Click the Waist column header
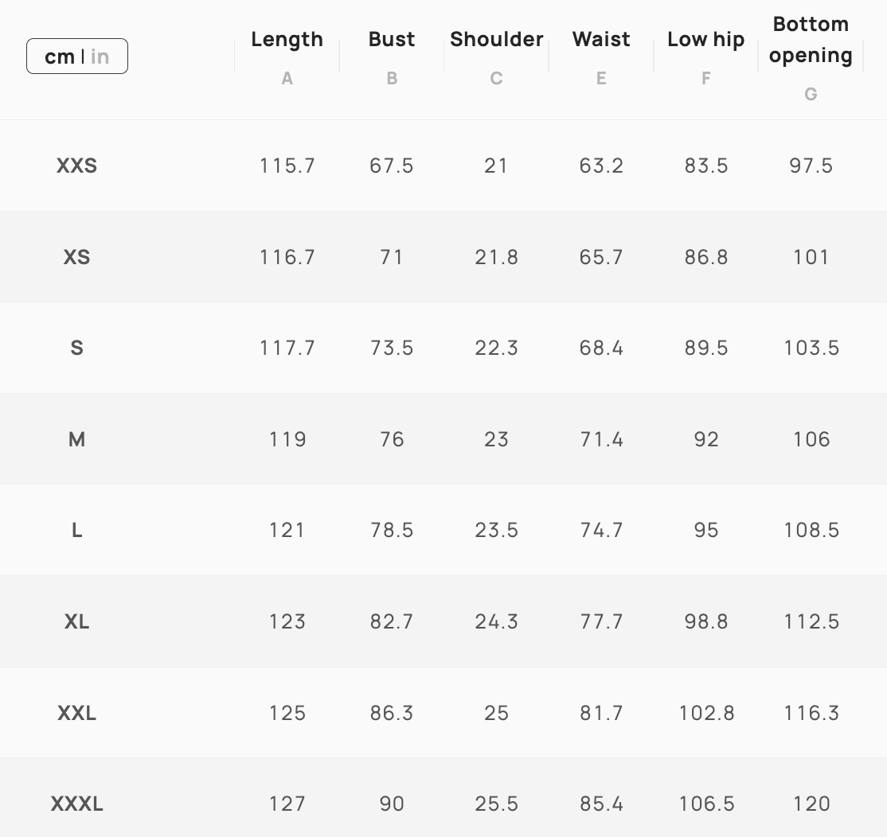 pos(601,39)
